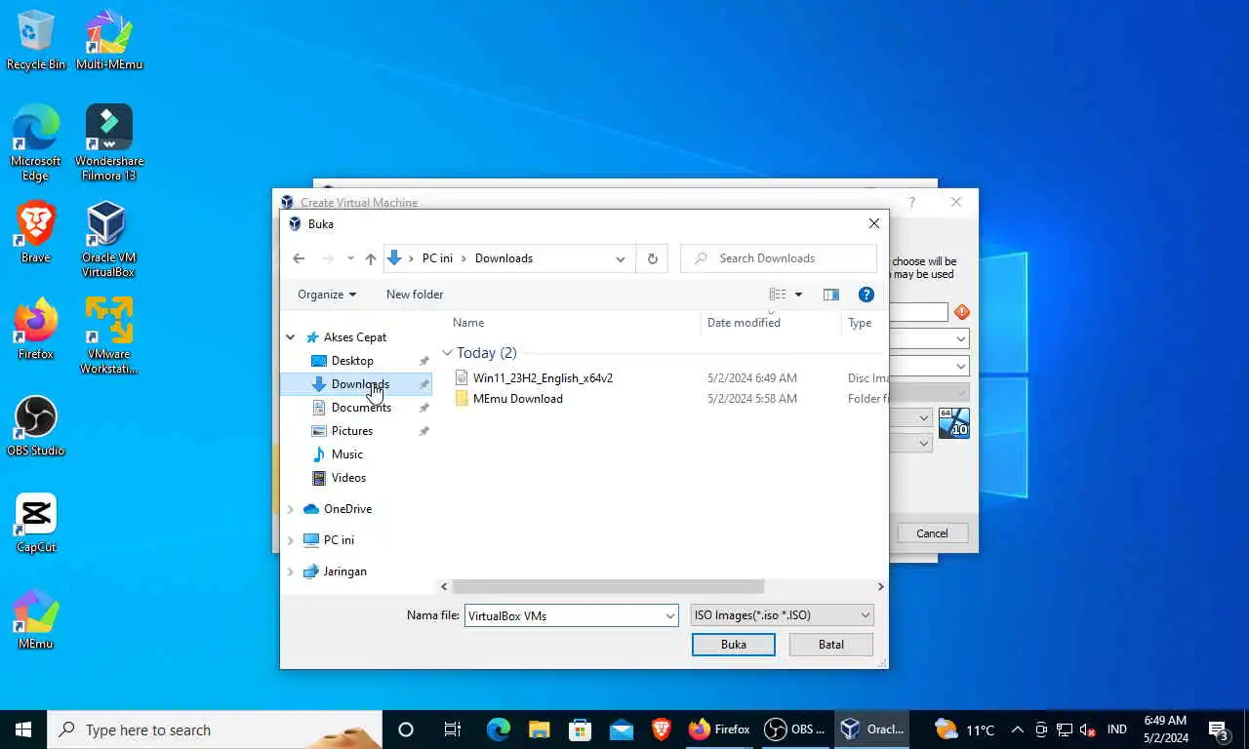
Task: Select the VMware Workstation desktop shortcut
Action: click(x=108, y=335)
